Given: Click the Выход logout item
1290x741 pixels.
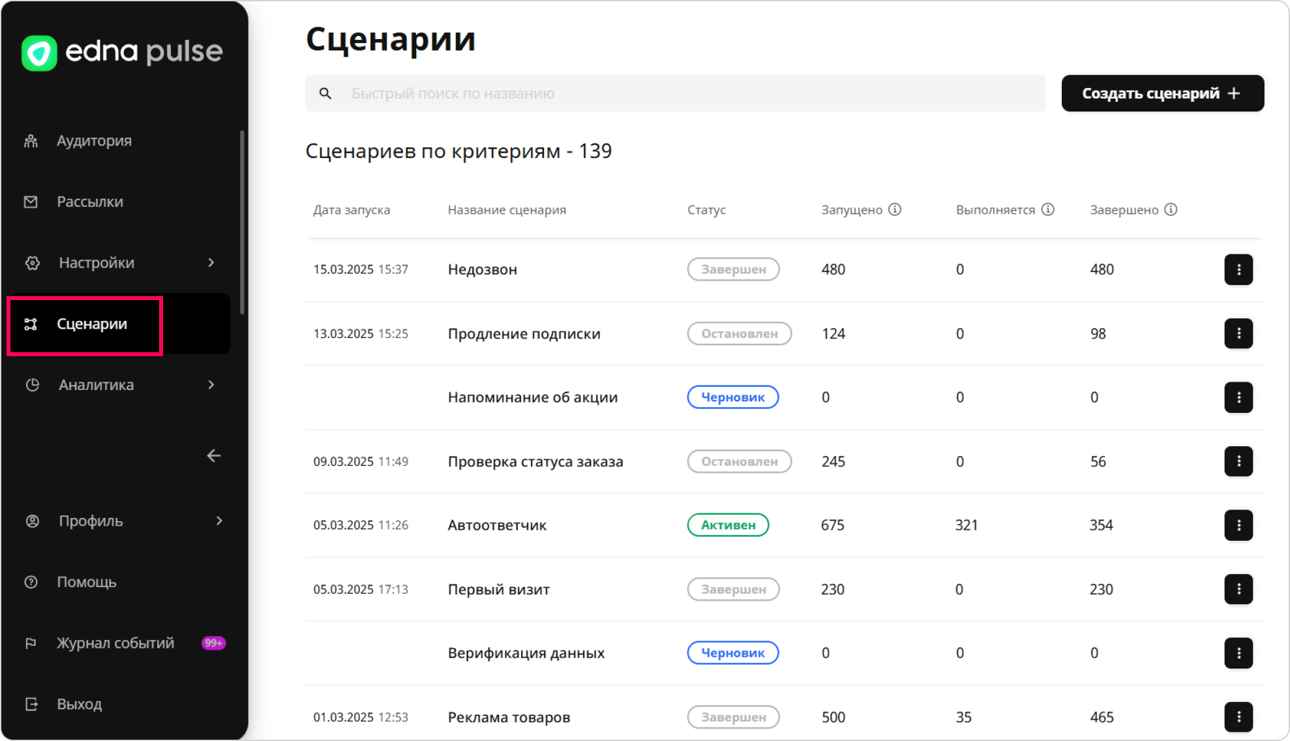Looking at the screenshot, I should click(x=79, y=704).
